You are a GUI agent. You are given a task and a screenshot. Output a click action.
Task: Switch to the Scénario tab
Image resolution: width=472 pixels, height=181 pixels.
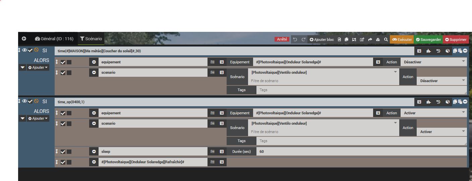[91, 39]
